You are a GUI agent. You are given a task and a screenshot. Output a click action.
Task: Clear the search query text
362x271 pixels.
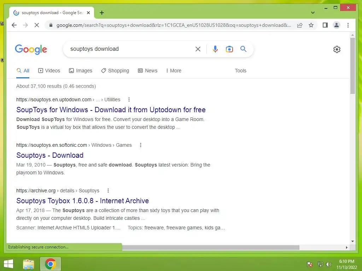(198, 49)
